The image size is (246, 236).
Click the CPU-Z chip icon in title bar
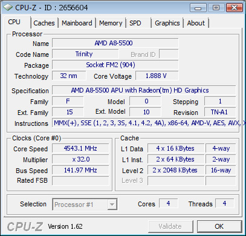[x=8, y=7]
